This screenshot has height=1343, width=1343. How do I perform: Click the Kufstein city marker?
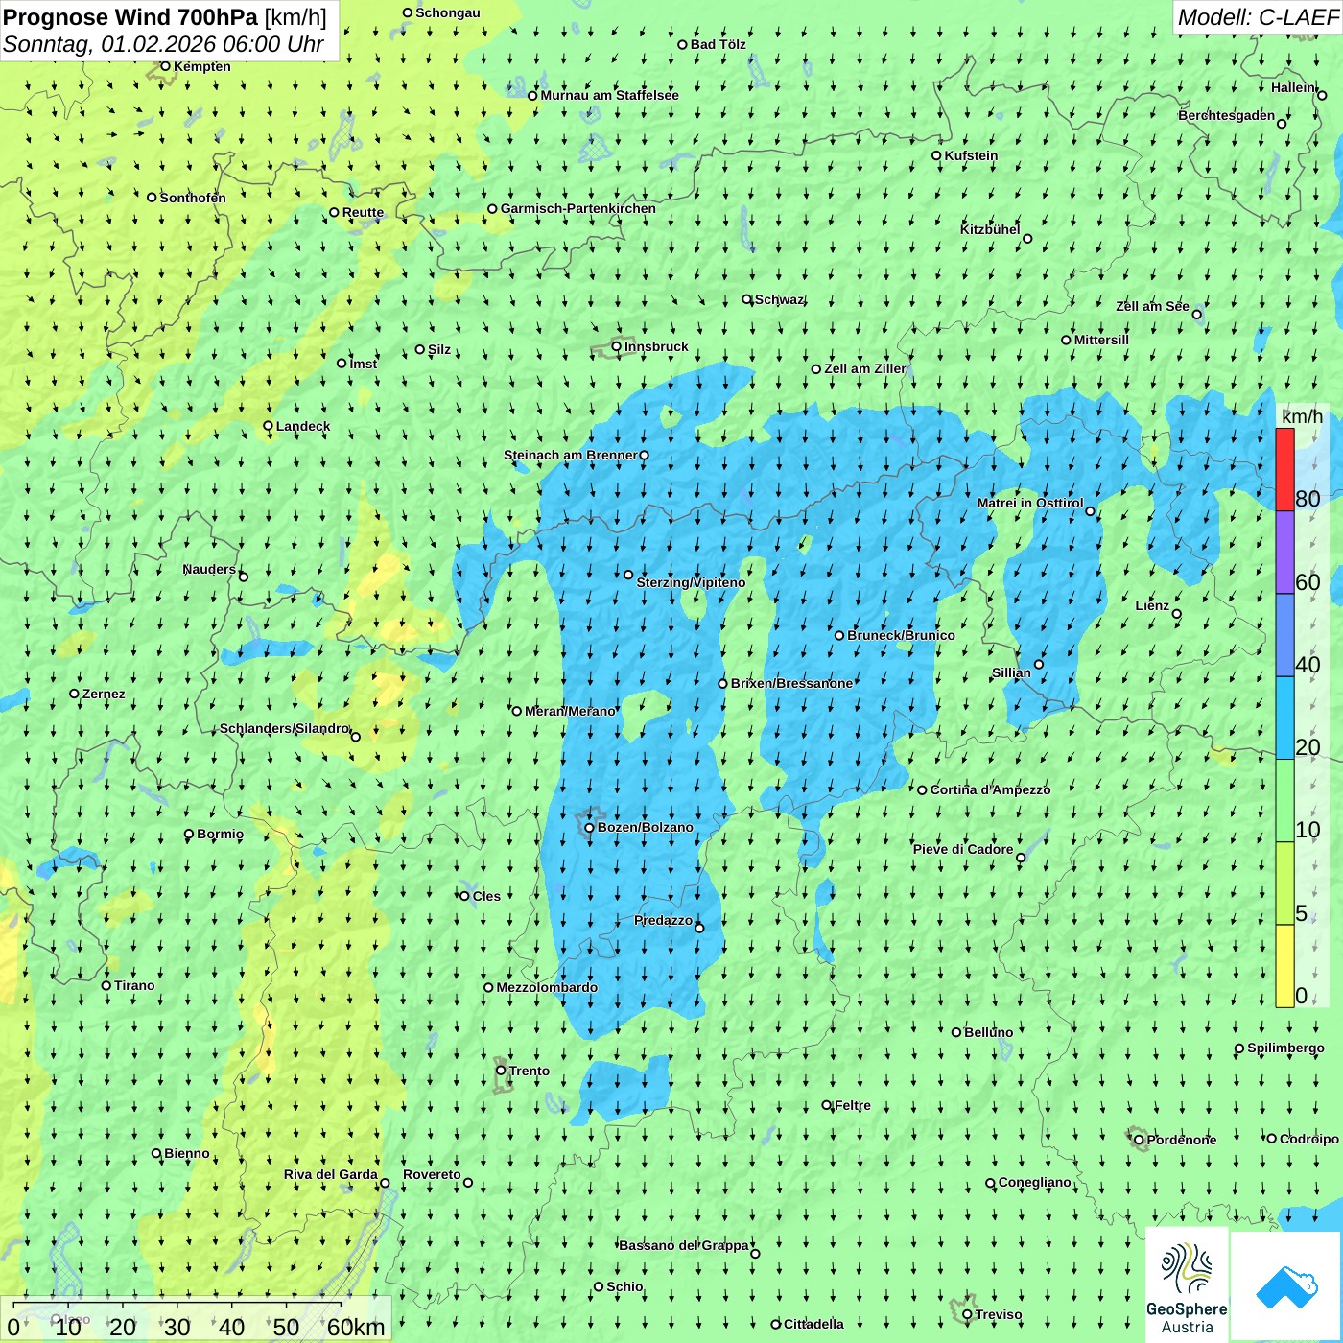tap(937, 155)
